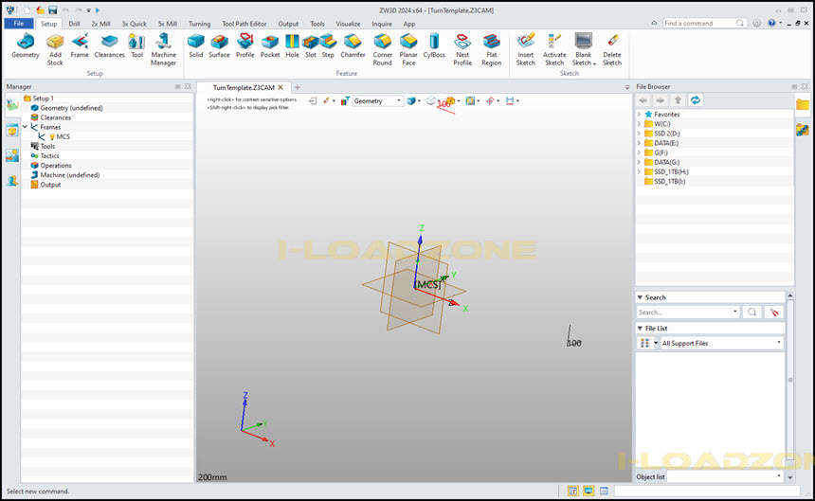815x501 pixels.
Task: Collapse the File List section
Action: (x=640, y=328)
